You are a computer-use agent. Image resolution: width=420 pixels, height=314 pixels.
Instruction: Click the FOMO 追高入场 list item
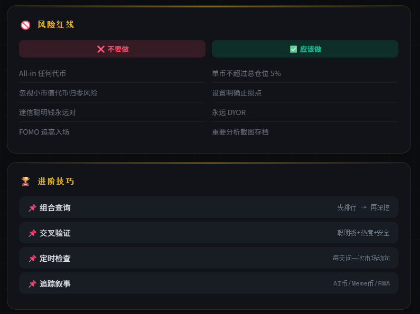(44, 132)
